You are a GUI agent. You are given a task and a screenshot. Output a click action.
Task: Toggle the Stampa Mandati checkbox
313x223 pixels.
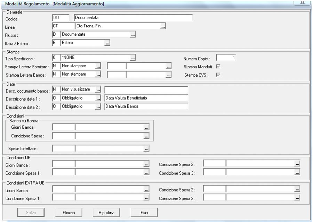(218, 66)
